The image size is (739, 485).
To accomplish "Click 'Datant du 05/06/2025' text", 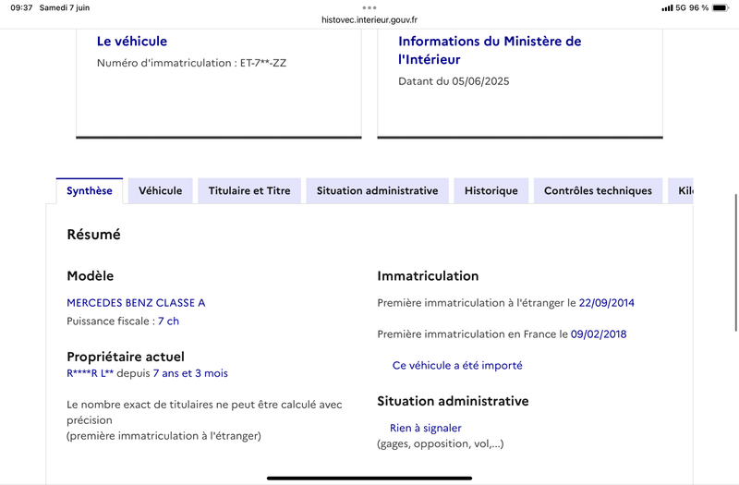I will coord(454,81).
